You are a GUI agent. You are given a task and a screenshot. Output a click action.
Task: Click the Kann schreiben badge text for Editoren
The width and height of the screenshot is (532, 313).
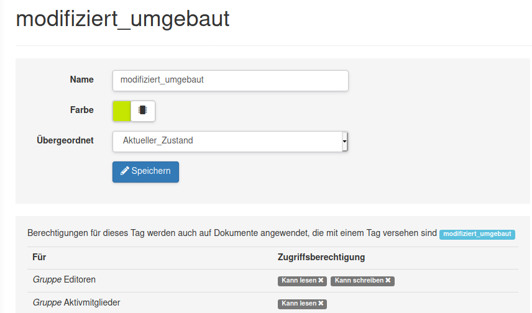359,280
